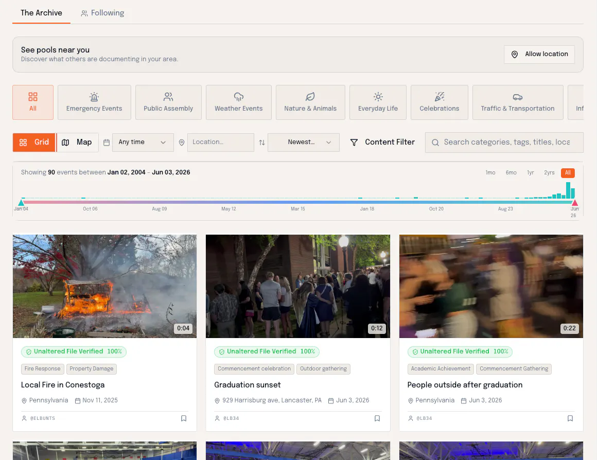
Task: Filter by Emergency Events category
Action: (x=94, y=102)
